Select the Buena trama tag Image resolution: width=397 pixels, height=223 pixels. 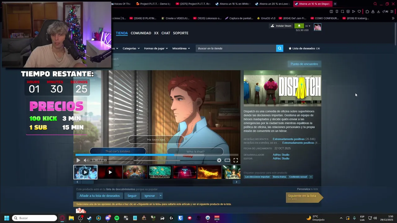(279, 177)
